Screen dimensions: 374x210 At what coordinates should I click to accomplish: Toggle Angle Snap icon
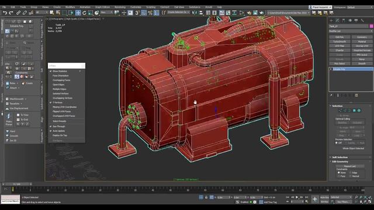(x=144, y=13)
